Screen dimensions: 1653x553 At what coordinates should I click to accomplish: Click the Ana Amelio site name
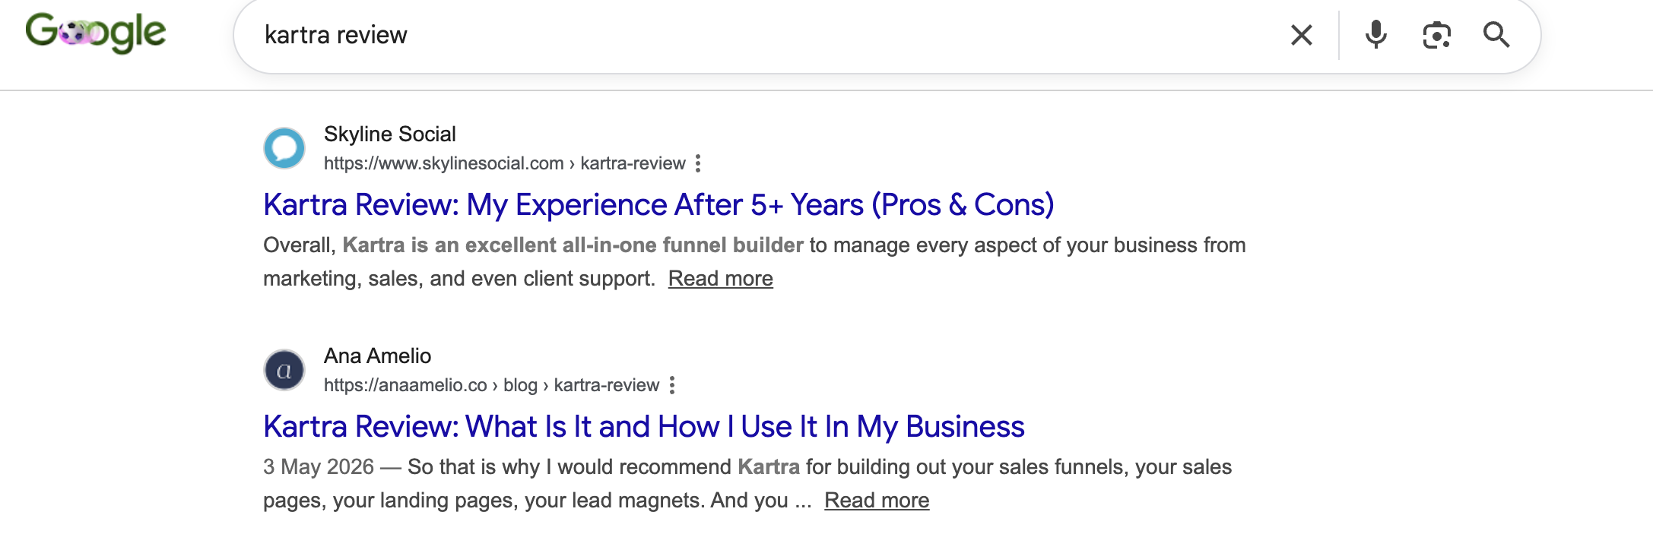coord(377,356)
